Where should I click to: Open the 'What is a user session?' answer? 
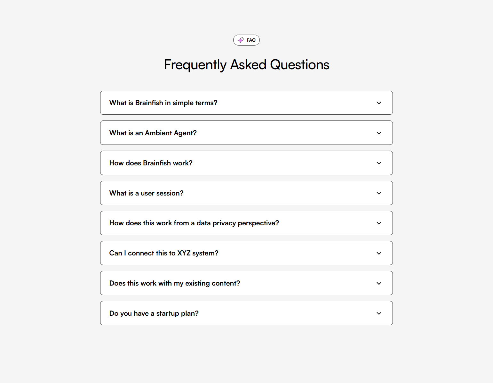[x=379, y=193]
